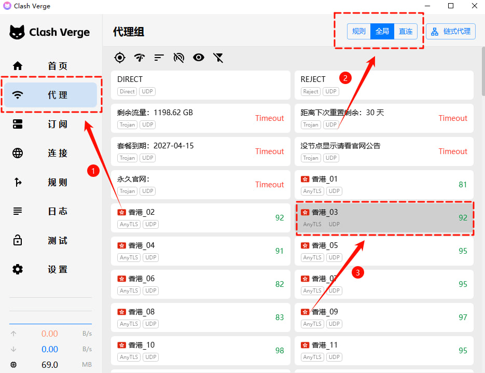
Task: Open the 测试 test page
Action: (x=51, y=240)
